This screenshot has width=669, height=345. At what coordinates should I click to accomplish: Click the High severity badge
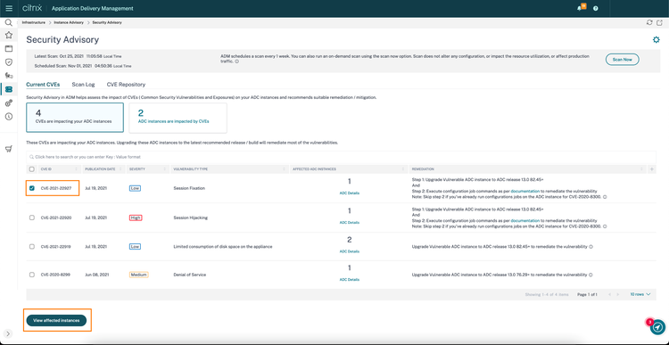pyautogui.click(x=136, y=218)
